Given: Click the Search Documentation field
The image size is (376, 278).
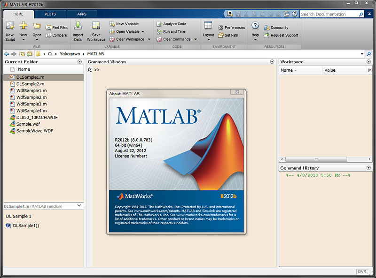Looking at the screenshot, I should [330, 14].
